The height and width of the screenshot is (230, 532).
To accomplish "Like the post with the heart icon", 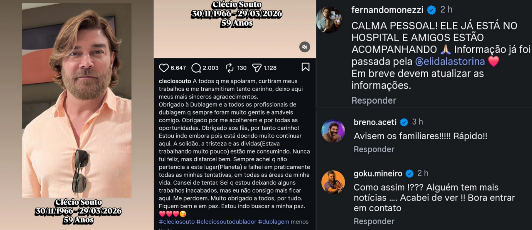I will (164, 68).
